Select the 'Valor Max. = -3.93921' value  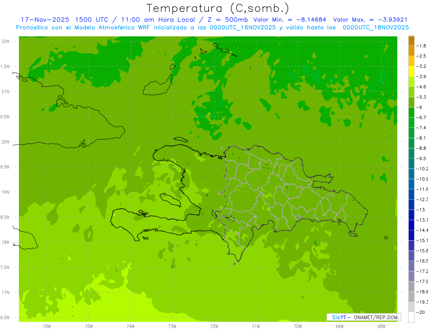pos(370,20)
